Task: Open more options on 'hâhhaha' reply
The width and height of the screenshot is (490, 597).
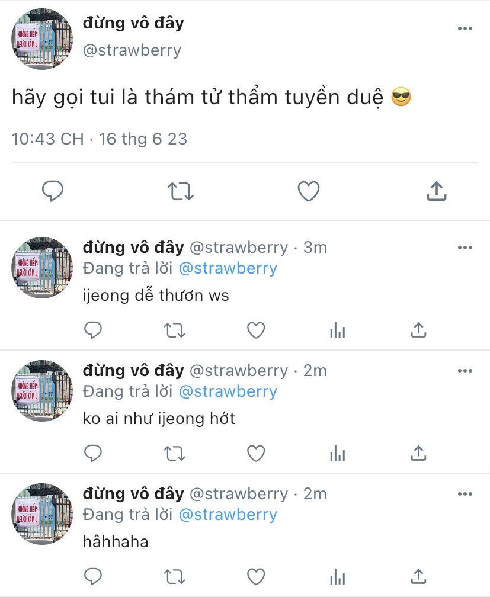Action: (x=465, y=494)
